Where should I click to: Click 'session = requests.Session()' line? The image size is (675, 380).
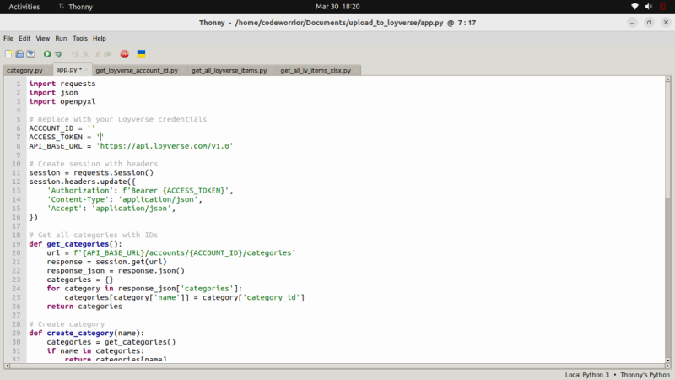pos(91,173)
